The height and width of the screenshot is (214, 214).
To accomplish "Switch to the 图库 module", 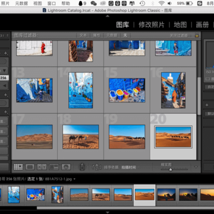I will pos(122,25).
